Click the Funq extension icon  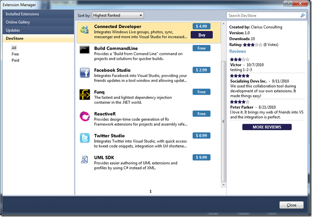tap(85, 94)
